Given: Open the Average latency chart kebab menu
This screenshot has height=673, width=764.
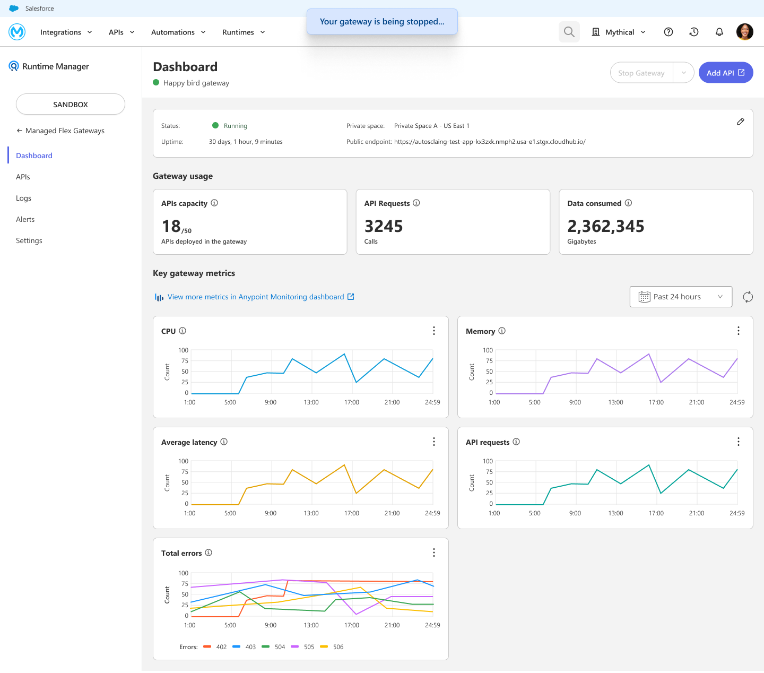Looking at the screenshot, I should (x=434, y=442).
